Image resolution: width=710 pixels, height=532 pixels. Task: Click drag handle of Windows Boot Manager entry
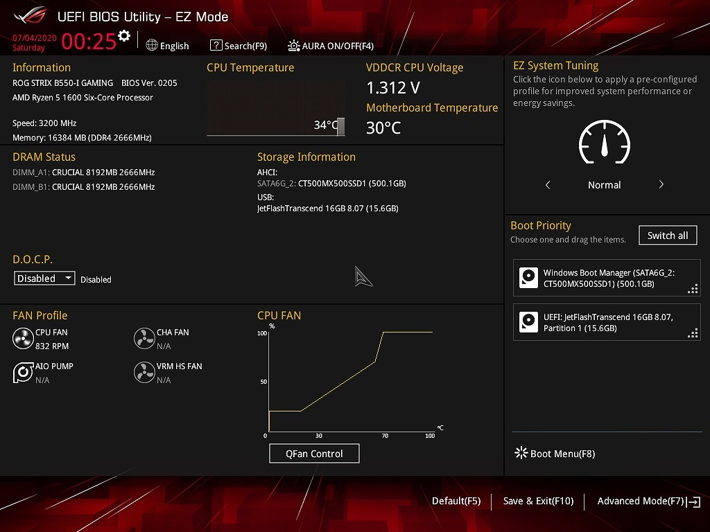click(x=693, y=289)
